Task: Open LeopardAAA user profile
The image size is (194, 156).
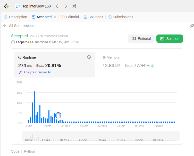Action: [25, 42]
